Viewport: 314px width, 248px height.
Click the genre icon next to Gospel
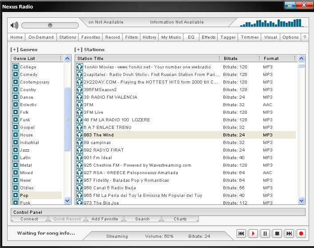[x=16, y=127]
